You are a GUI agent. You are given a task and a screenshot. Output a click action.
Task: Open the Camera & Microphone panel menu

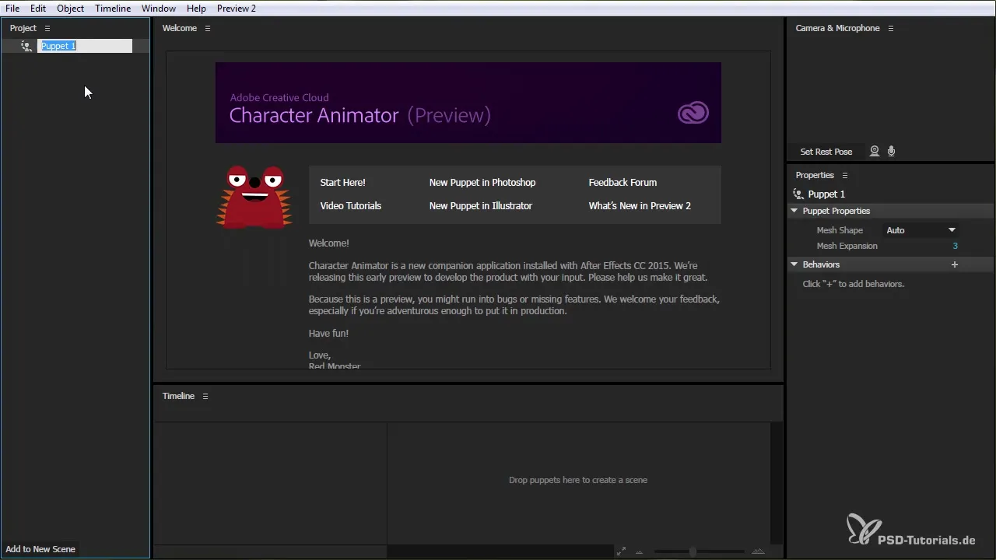pyautogui.click(x=891, y=28)
